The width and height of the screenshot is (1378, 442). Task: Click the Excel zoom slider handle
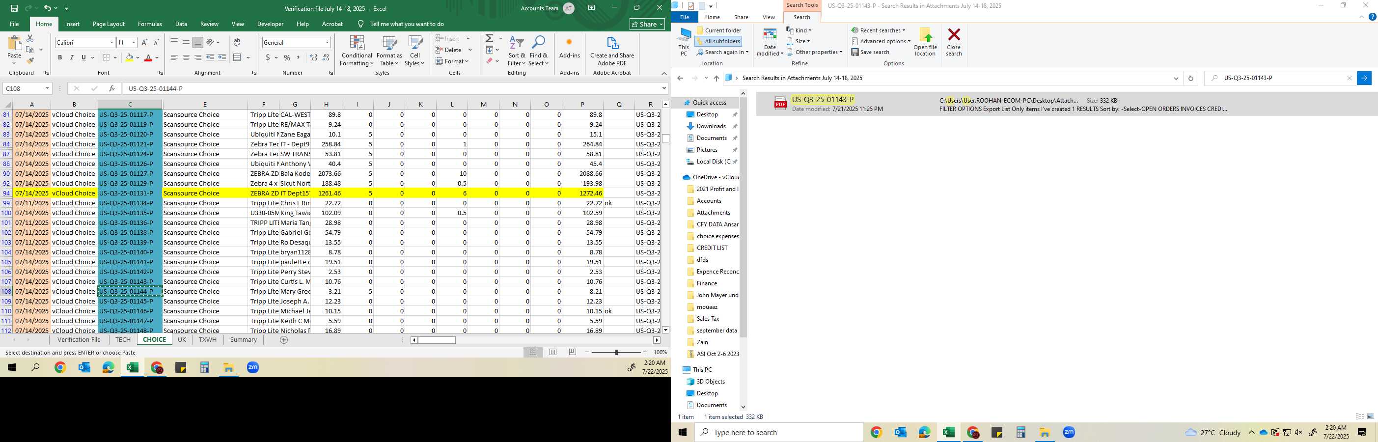616,352
